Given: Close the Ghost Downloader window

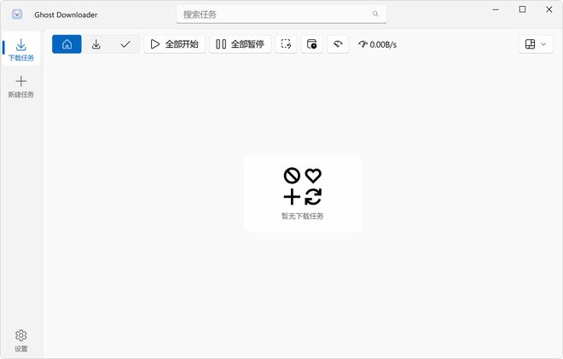Looking at the screenshot, I should click(x=549, y=9).
